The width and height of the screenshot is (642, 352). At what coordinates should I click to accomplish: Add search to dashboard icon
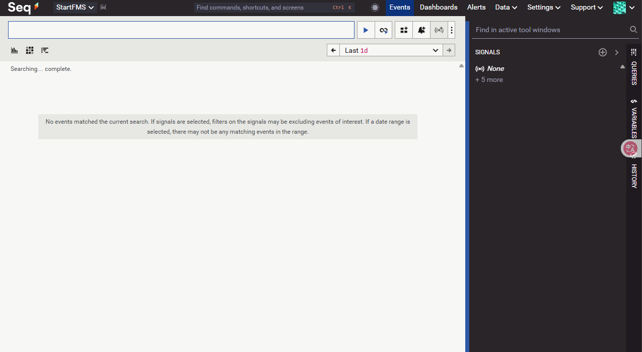(x=404, y=30)
